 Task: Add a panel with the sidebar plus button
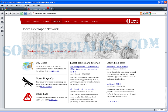2,35
